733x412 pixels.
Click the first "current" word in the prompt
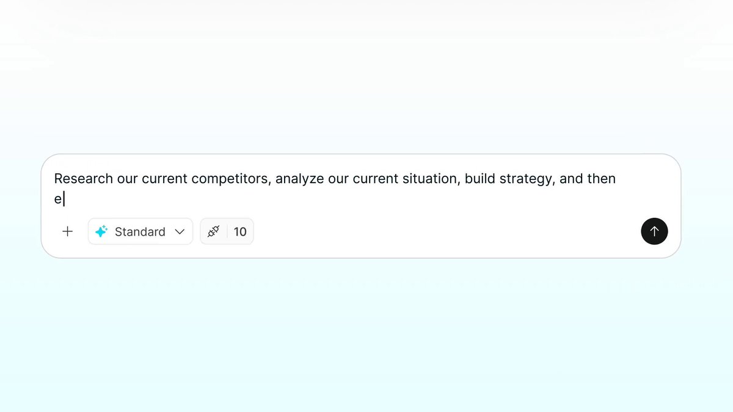(164, 179)
